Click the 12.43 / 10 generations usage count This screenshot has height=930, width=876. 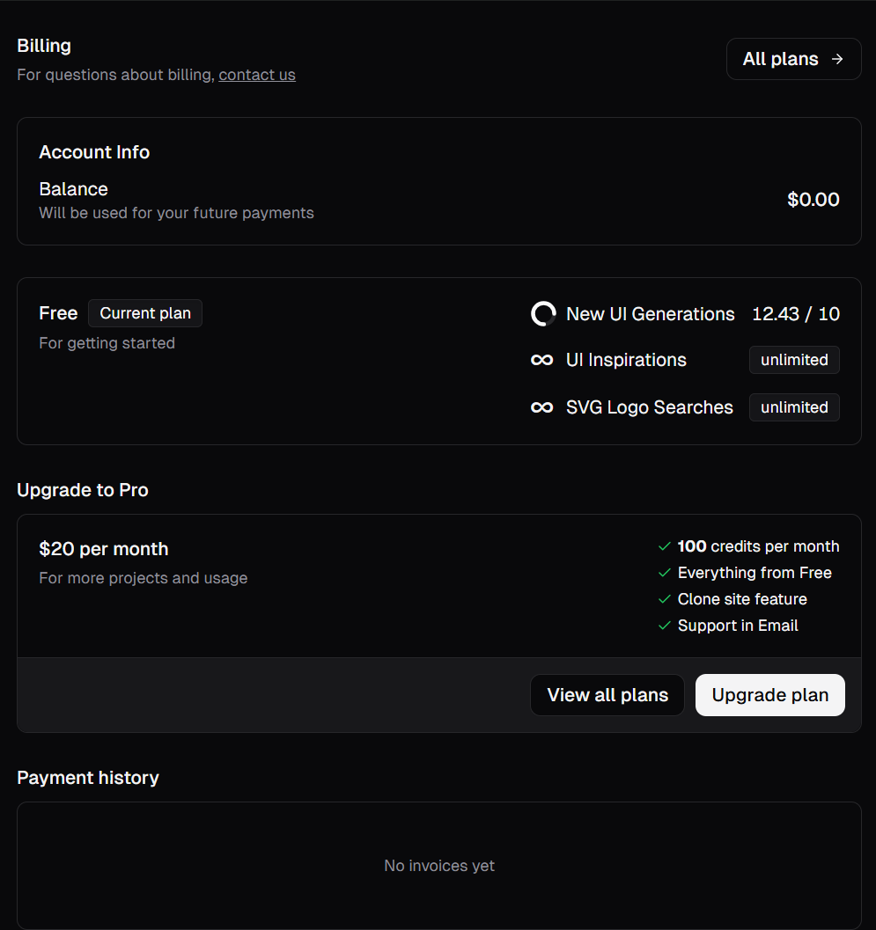(796, 314)
